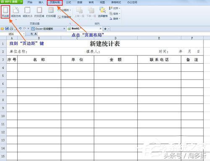Click the name box showing H56
Image resolution: width=210 pixels, height=161 pixels.
click(x=11, y=34)
